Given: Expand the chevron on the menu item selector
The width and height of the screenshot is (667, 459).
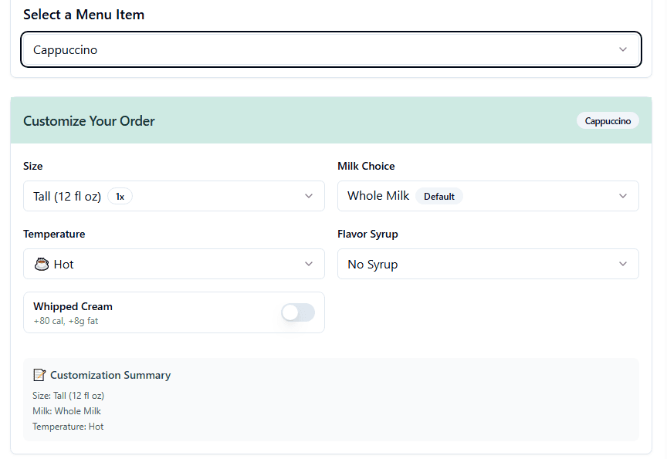Looking at the screenshot, I should tap(623, 49).
